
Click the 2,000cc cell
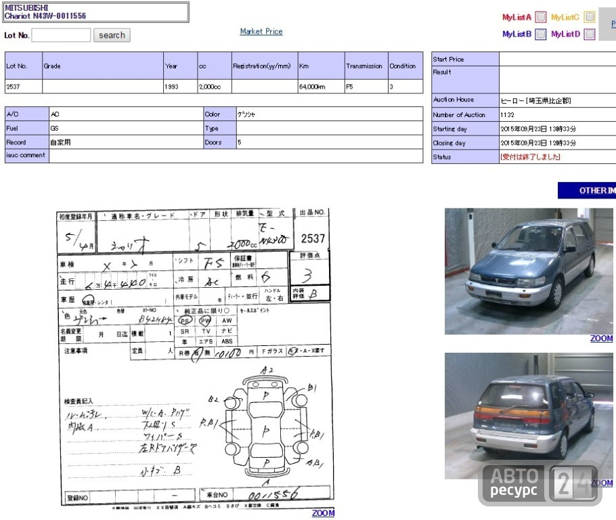215,87
